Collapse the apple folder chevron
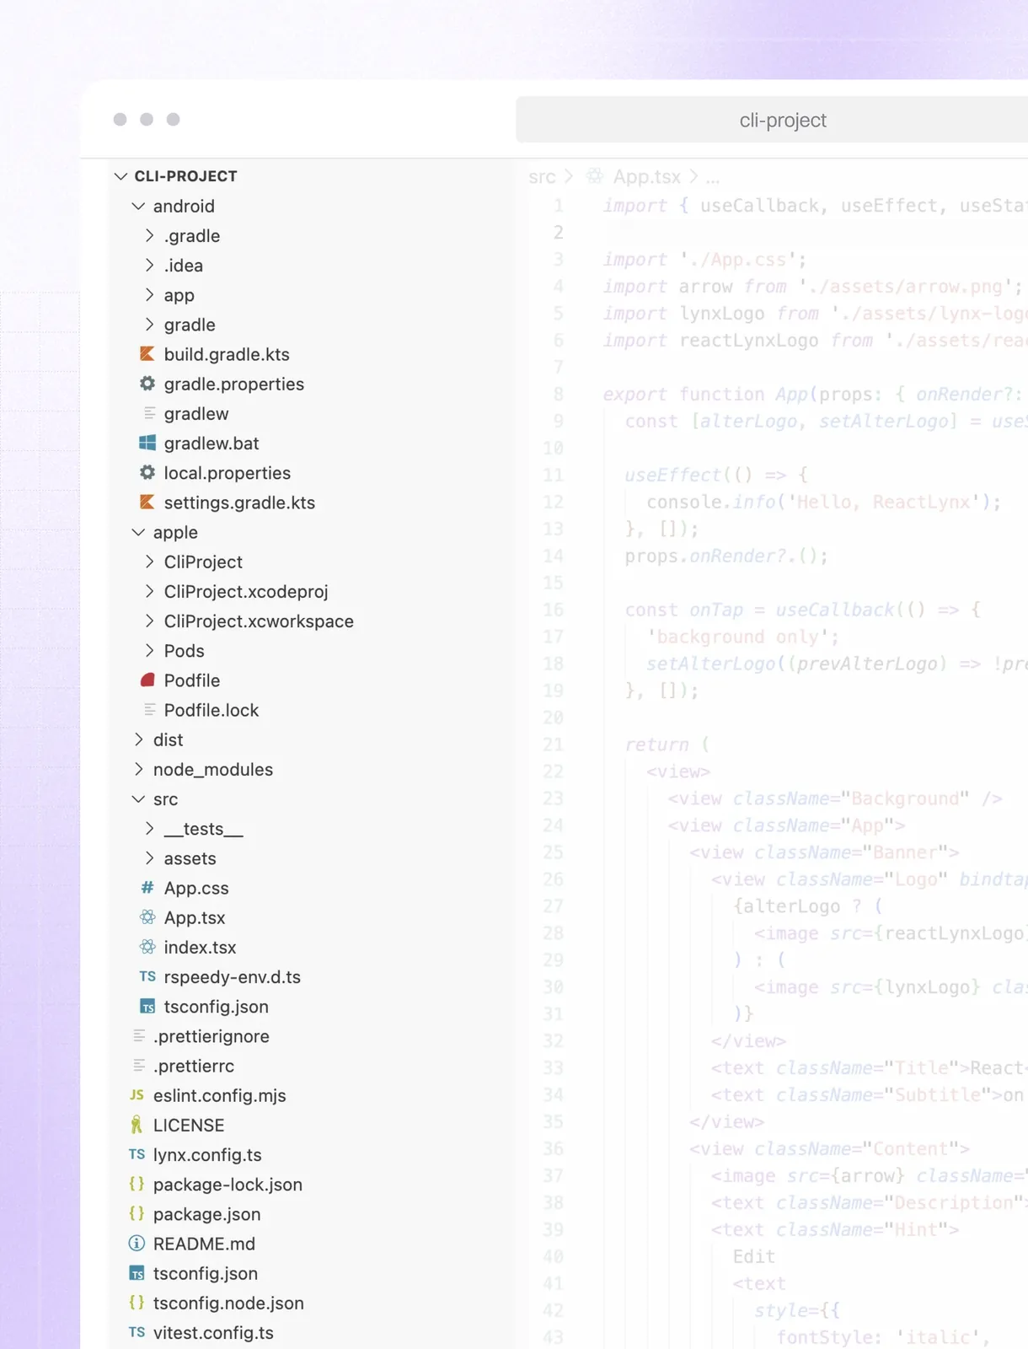This screenshot has height=1349, width=1028. click(x=139, y=532)
